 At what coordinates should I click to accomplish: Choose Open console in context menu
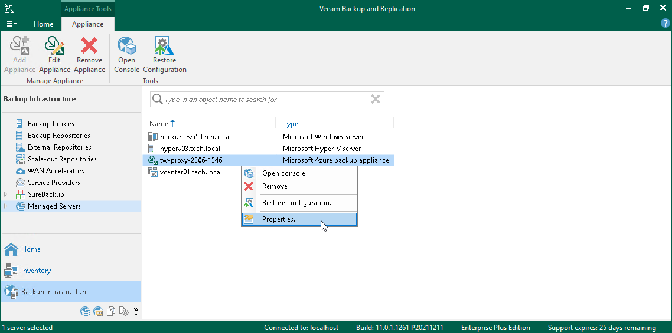[299, 173]
